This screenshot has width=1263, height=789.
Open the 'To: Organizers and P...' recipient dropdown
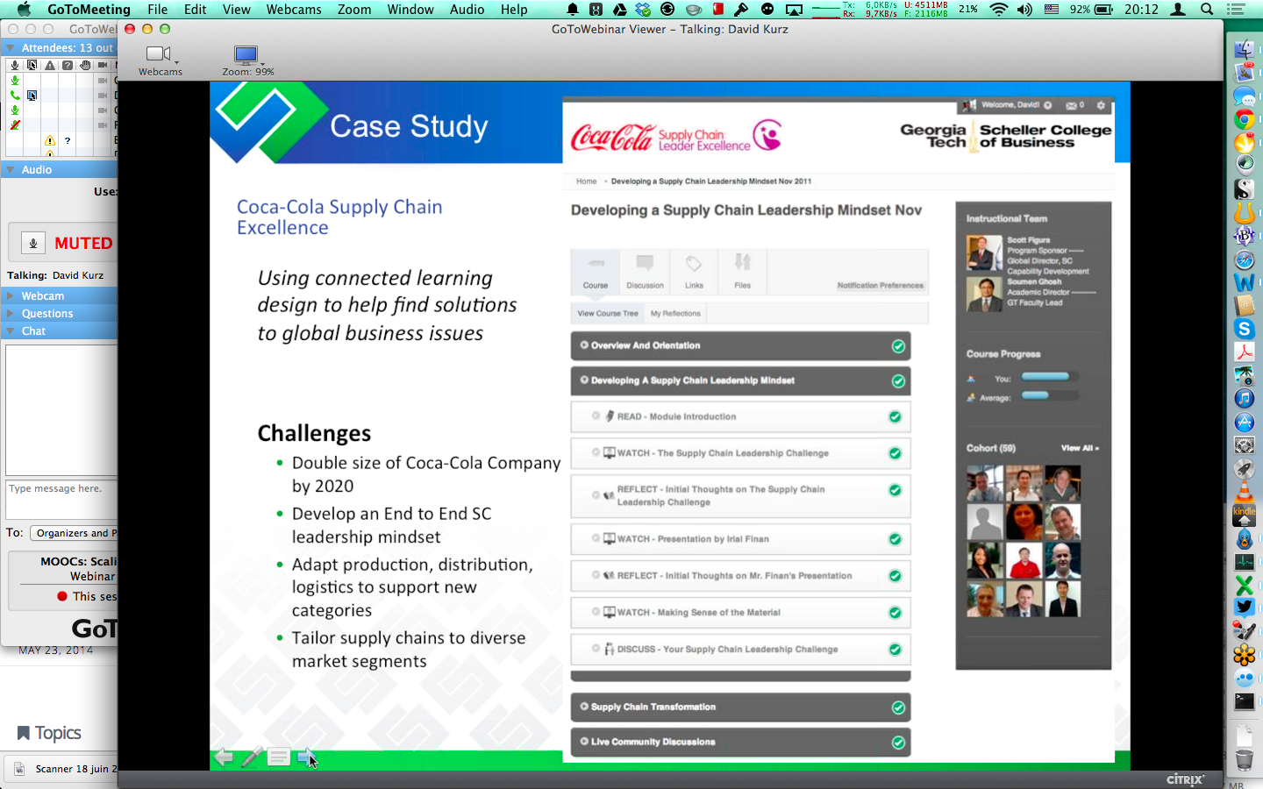tap(74, 532)
